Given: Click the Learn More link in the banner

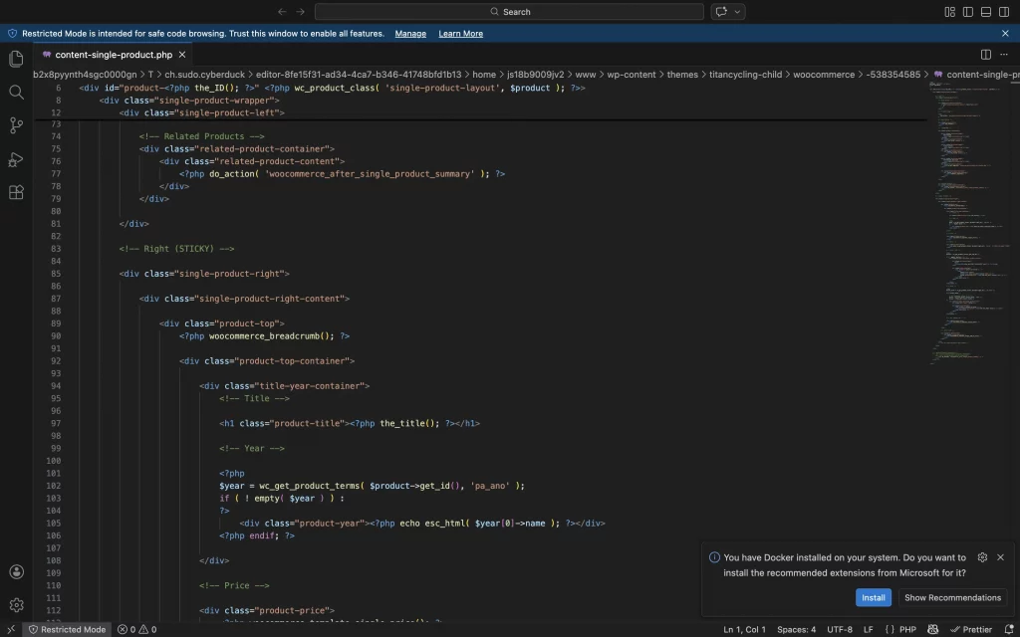Looking at the screenshot, I should pyautogui.click(x=460, y=33).
